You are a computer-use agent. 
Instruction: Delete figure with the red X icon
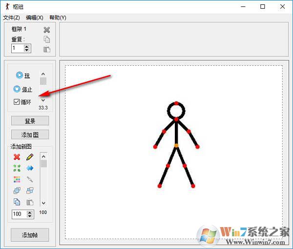[x=17, y=157]
